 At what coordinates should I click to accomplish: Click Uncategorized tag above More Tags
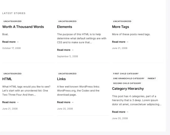pos(122,21)
